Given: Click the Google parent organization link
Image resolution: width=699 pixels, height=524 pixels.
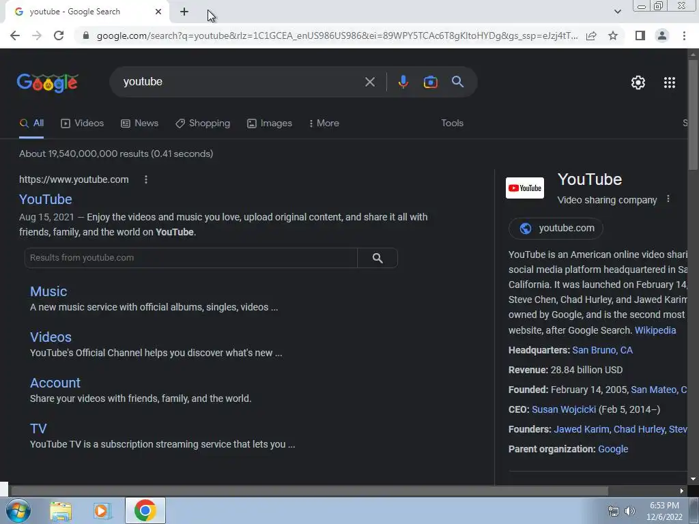Looking at the screenshot, I should pos(613,449).
